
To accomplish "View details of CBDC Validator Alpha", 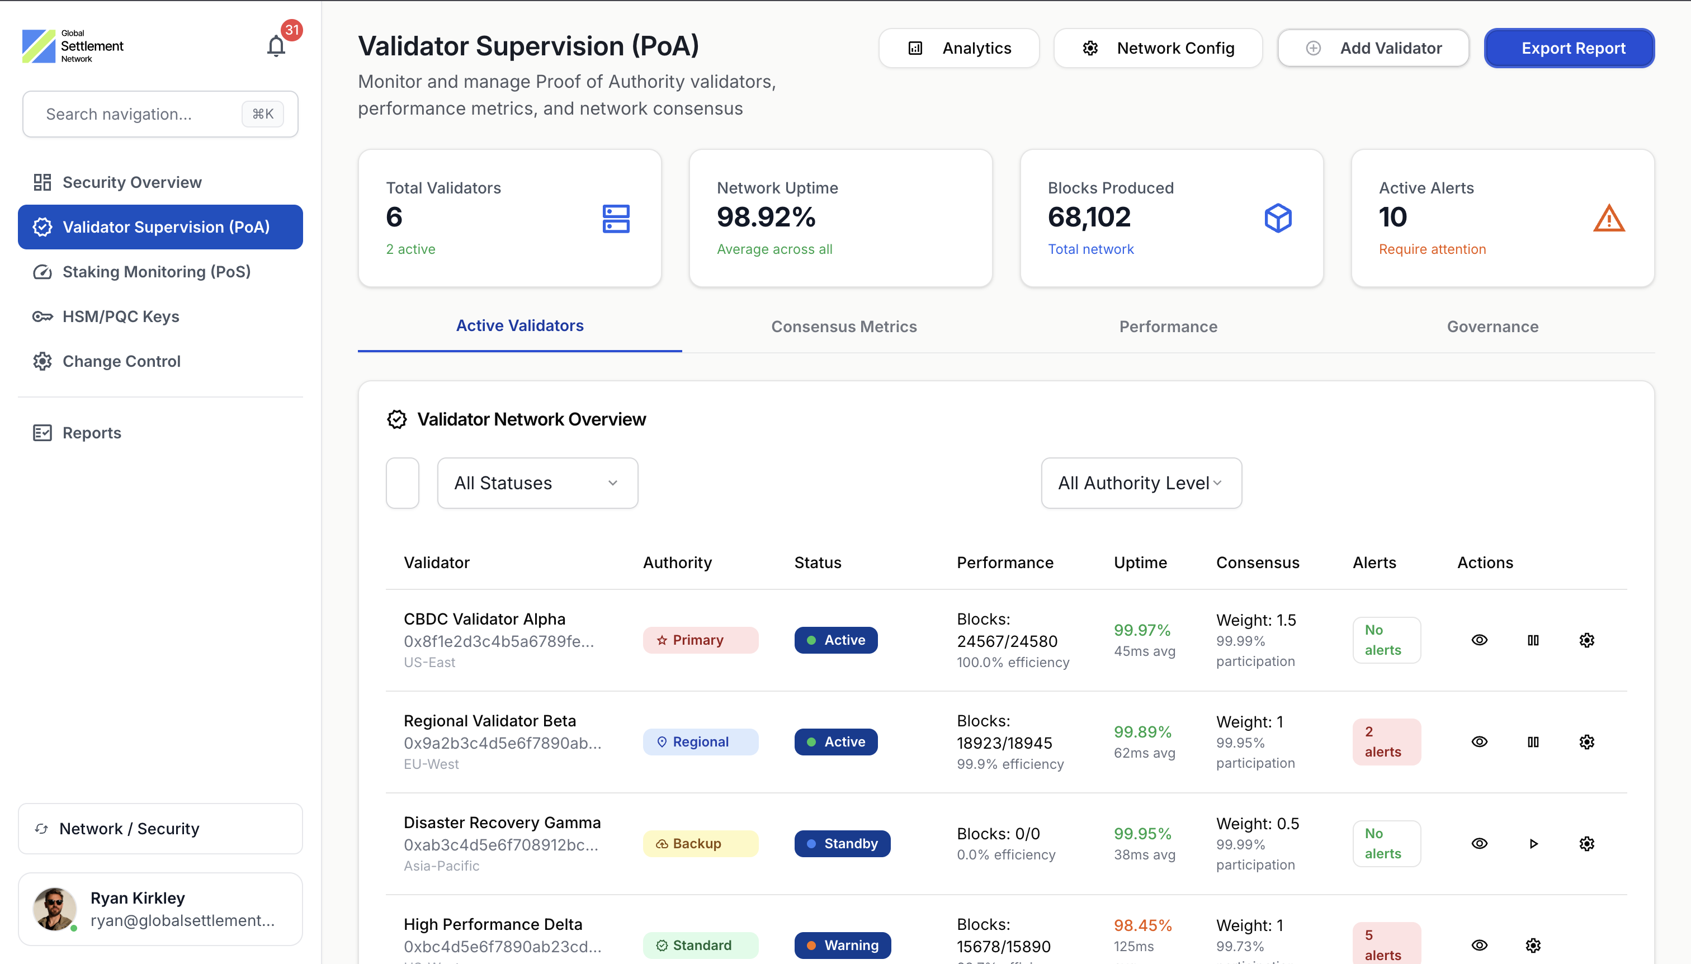I will click(x=1479, y=640).
